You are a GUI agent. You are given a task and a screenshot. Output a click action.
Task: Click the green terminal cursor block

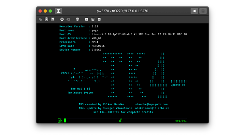[x=65, y=120]
